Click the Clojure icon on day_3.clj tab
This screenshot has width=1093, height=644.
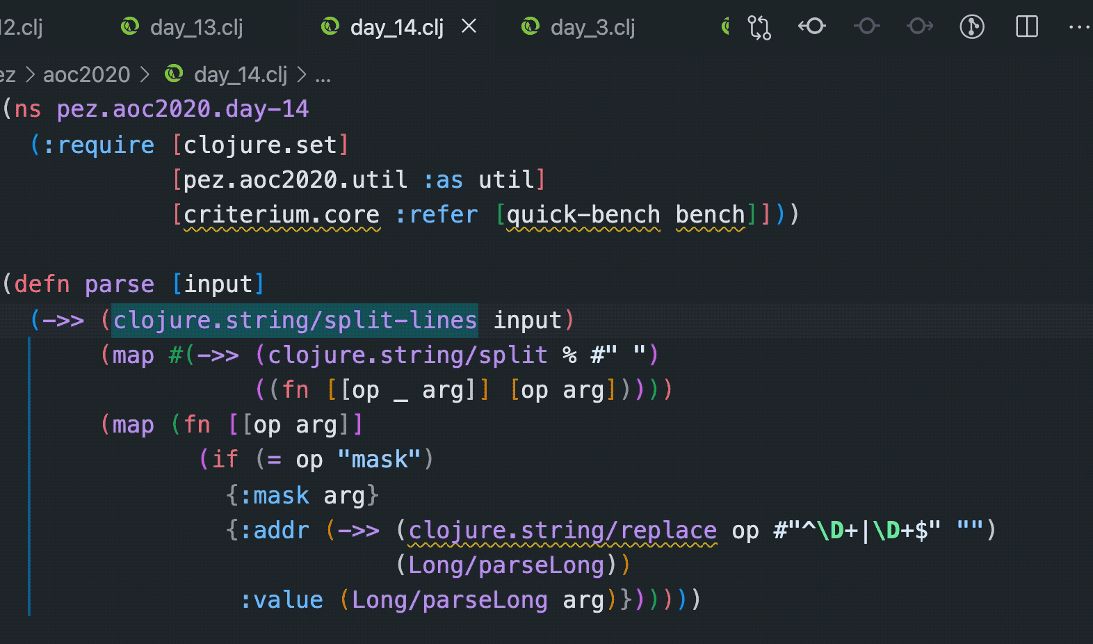click(x=531, y=27)
